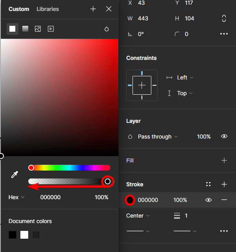The image size is (236, 252).
Task: Click the left constraint marker in widget
Action: [130, 85]
